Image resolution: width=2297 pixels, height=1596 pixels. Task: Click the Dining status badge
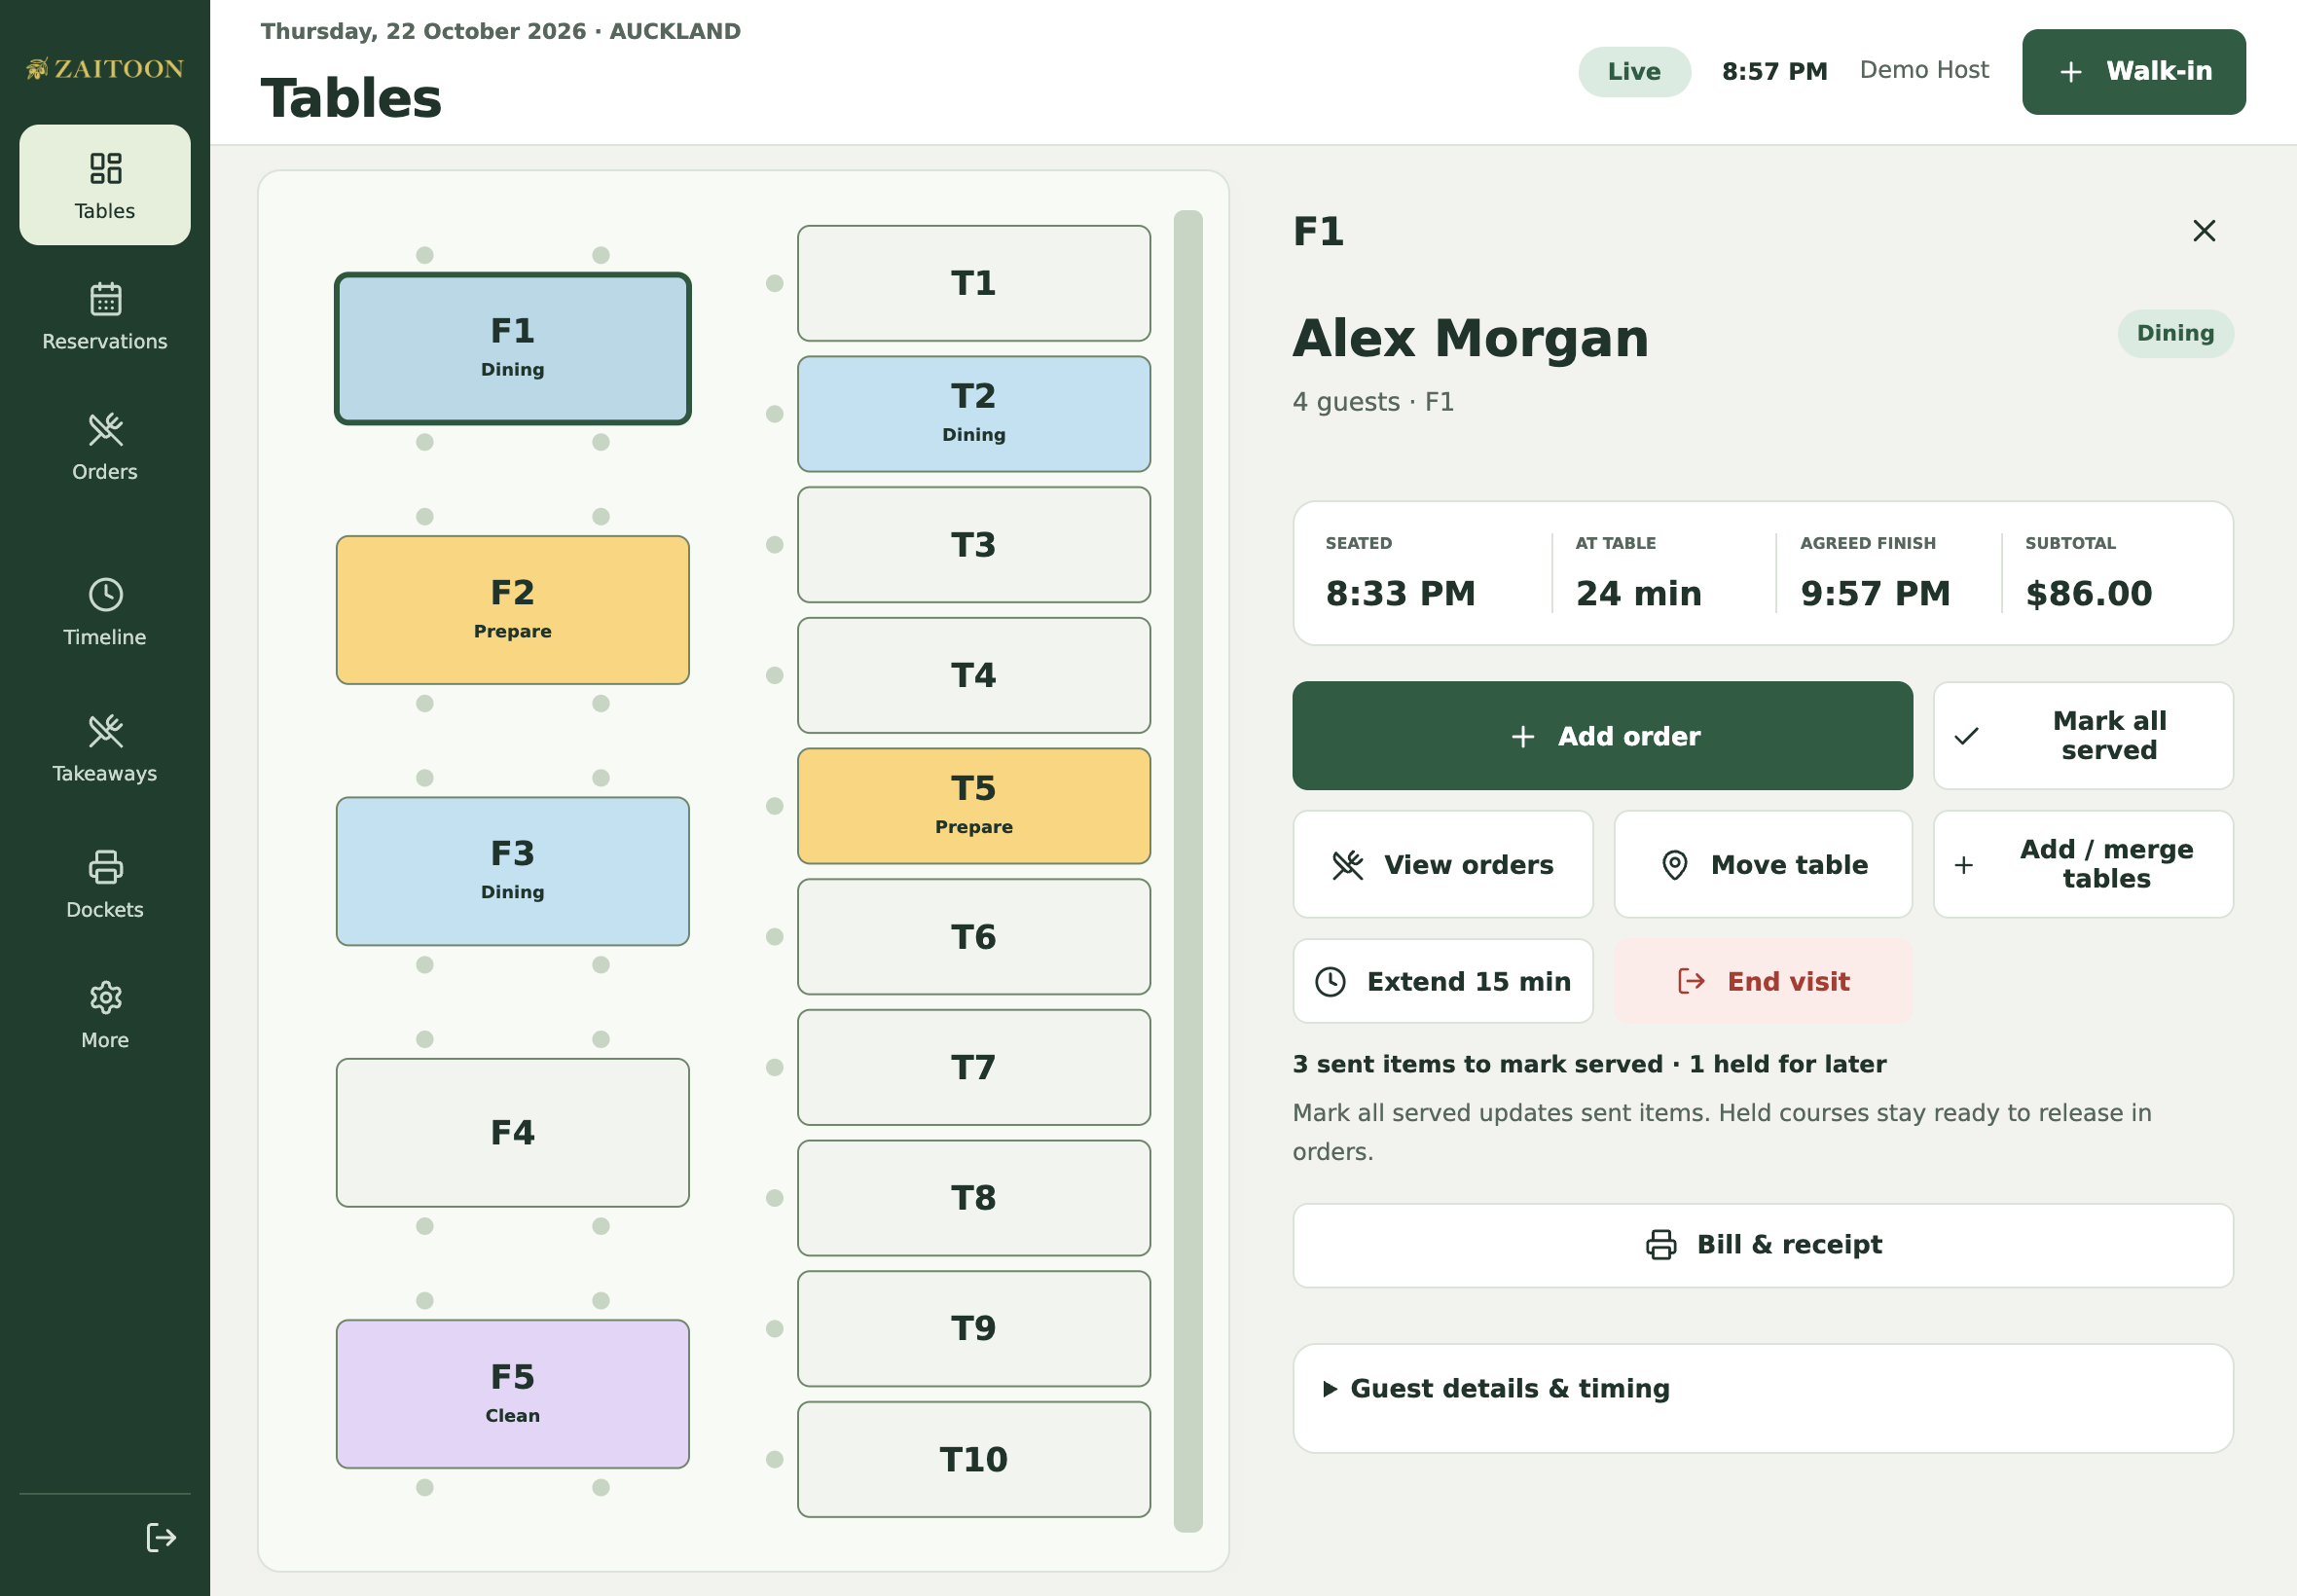[x=2175, y=333]
